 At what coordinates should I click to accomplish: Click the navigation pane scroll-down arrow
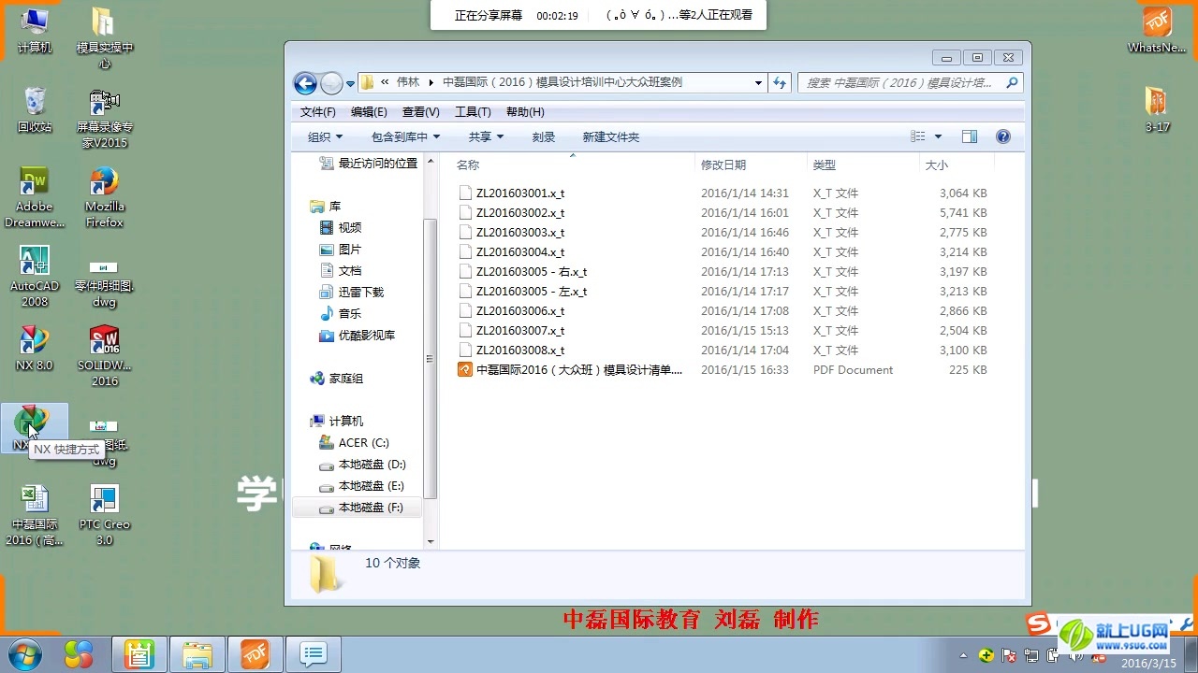[x=431, y=541]
